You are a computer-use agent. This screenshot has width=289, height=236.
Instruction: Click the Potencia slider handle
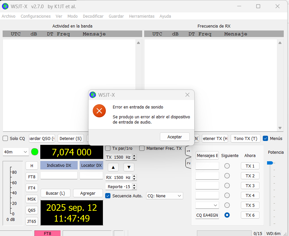(270, 163)
